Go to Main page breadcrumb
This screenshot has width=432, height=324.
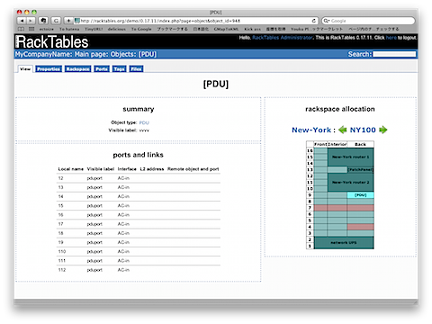[91, 54]
